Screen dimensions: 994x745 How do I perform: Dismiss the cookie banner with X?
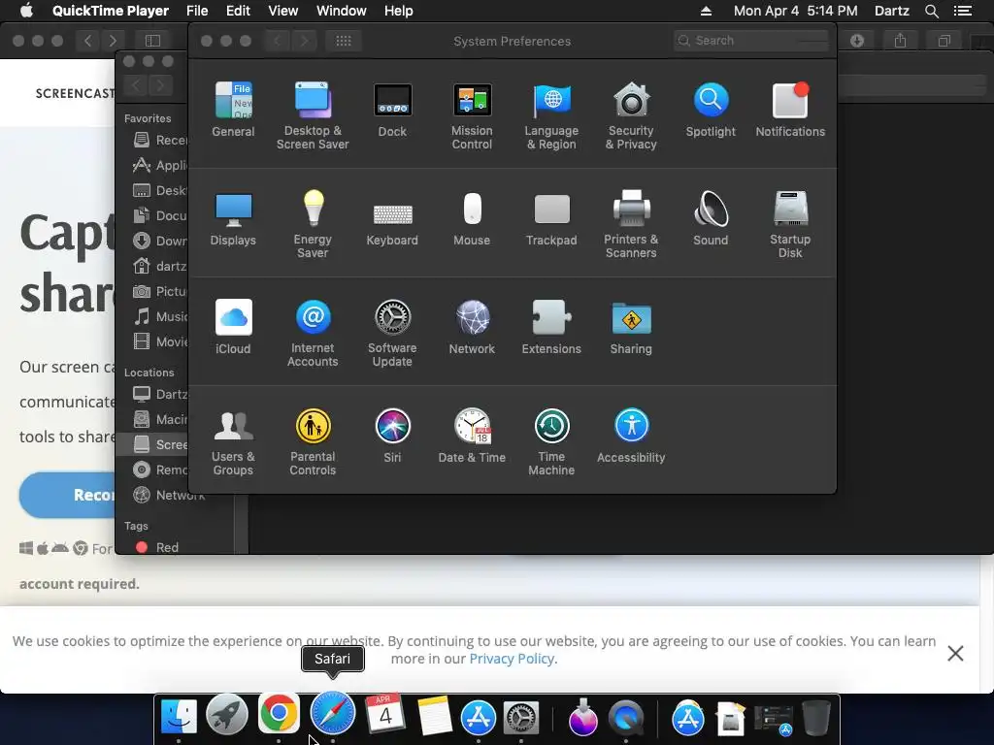click(x=955, y=653)
